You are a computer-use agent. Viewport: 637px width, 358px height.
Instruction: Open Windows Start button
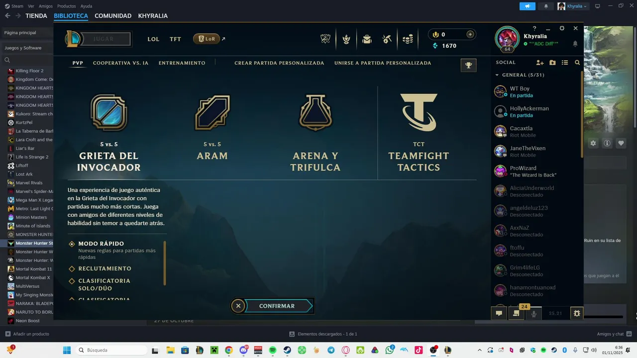[67, 350]
